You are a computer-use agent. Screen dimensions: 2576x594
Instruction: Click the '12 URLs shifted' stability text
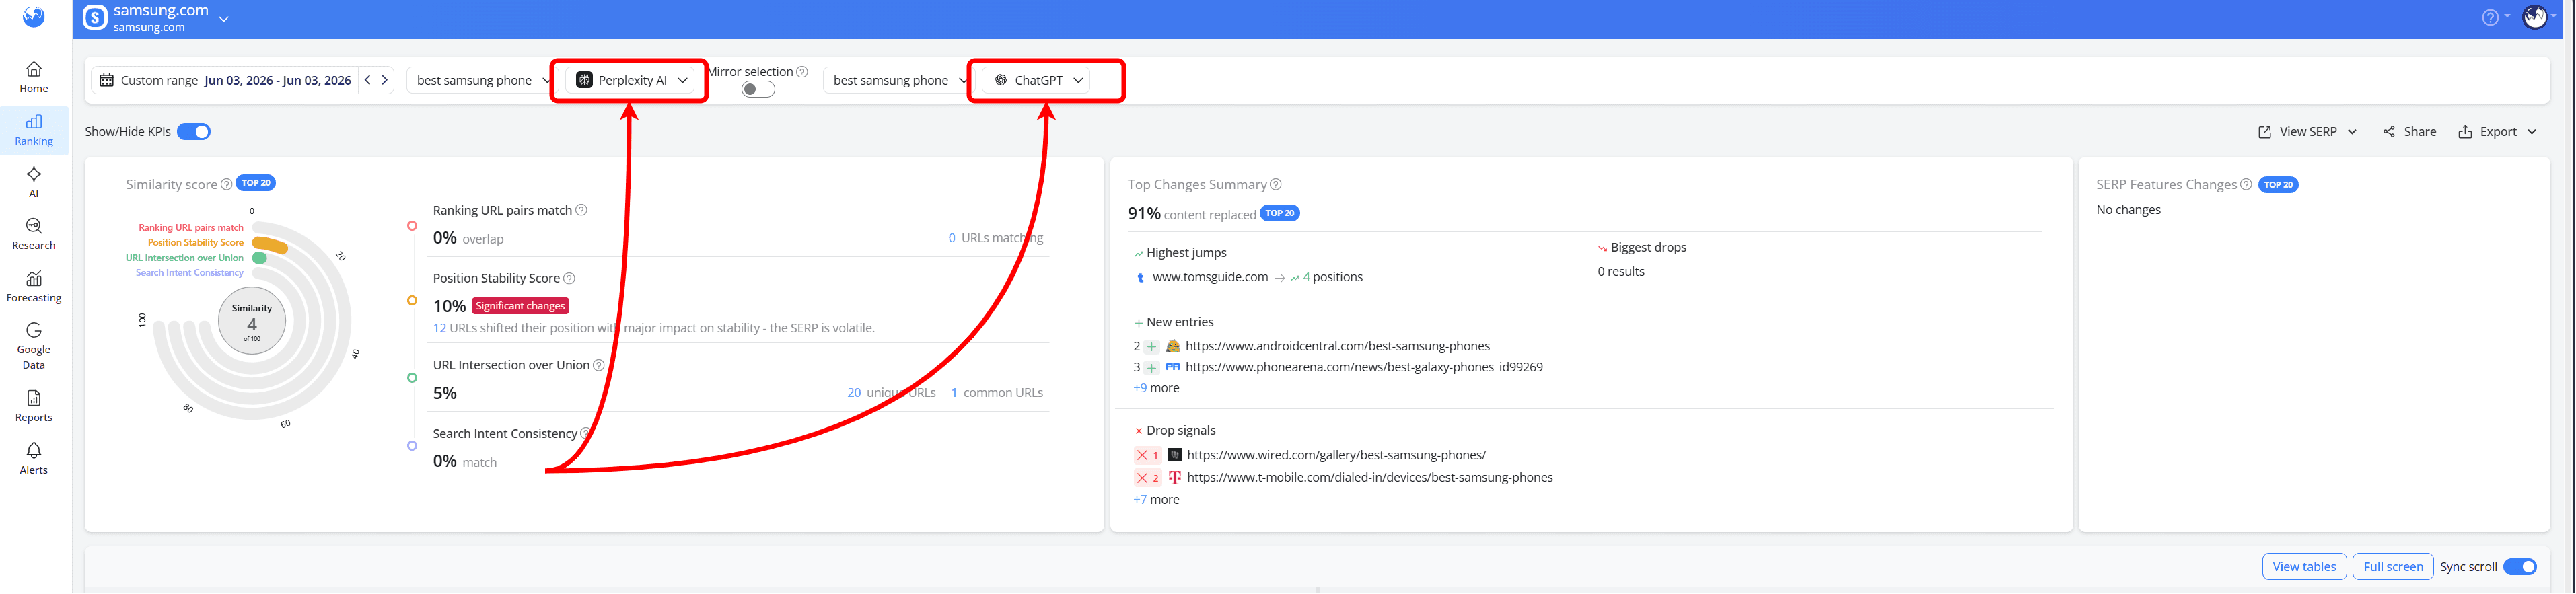click(653, 328)
